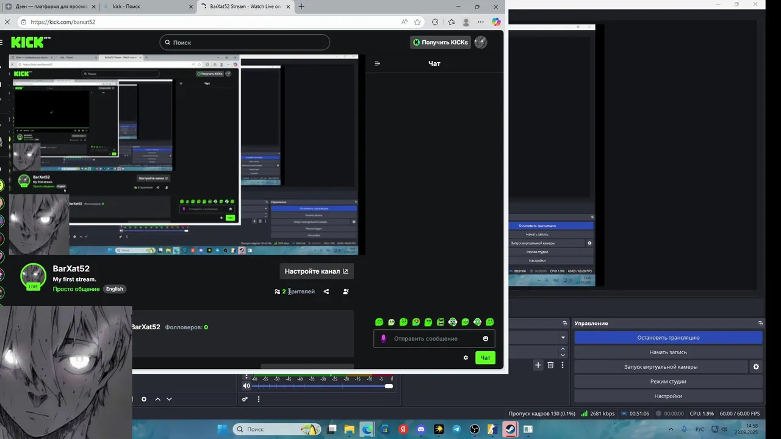Click the purple microphone icon in chat input
Screen dimensions: 781x439
383,338
